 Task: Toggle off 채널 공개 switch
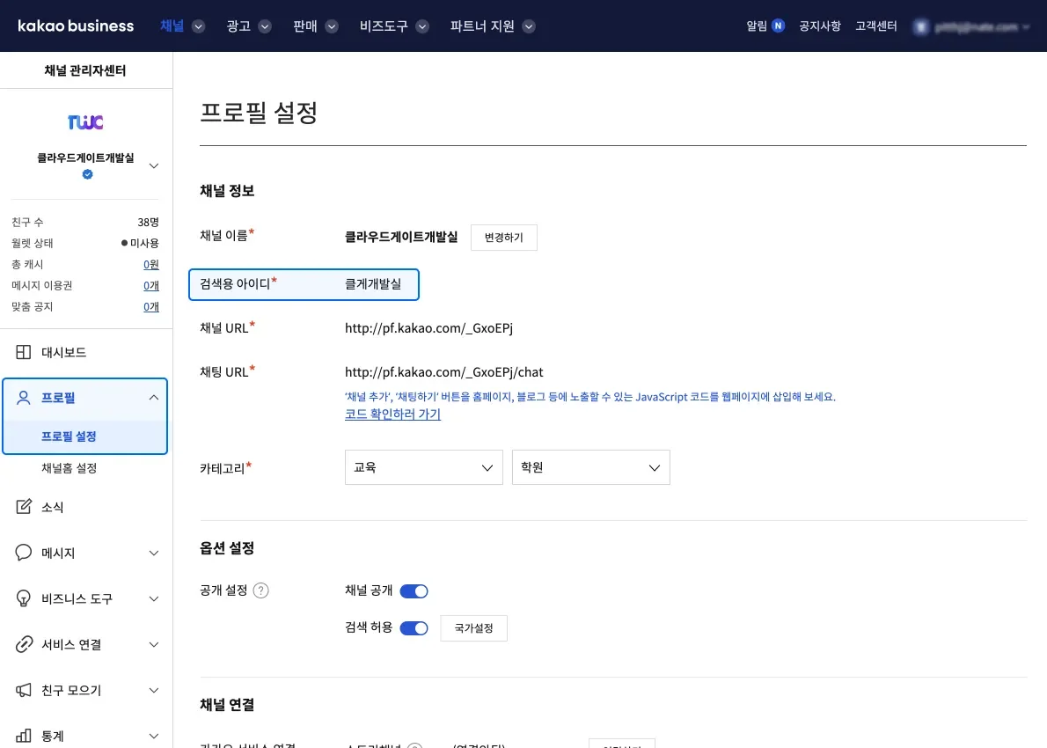point(414,590)
